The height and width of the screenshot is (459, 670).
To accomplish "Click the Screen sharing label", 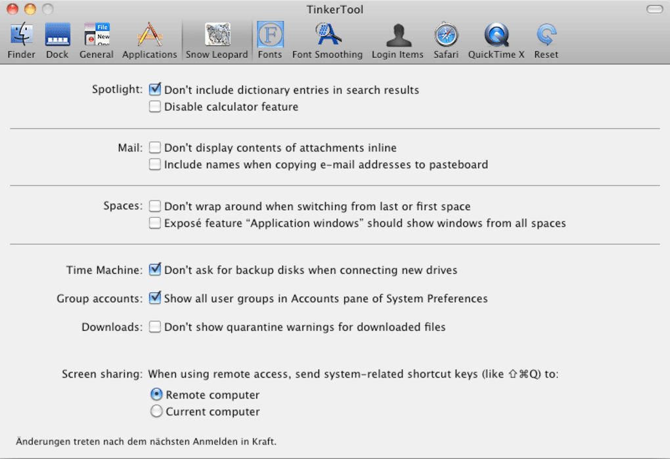I will pos(102,374).
